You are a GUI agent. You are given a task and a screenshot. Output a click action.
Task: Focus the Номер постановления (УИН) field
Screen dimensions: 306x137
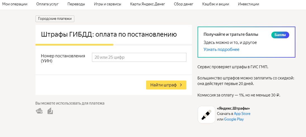click(x=139, y=57)
